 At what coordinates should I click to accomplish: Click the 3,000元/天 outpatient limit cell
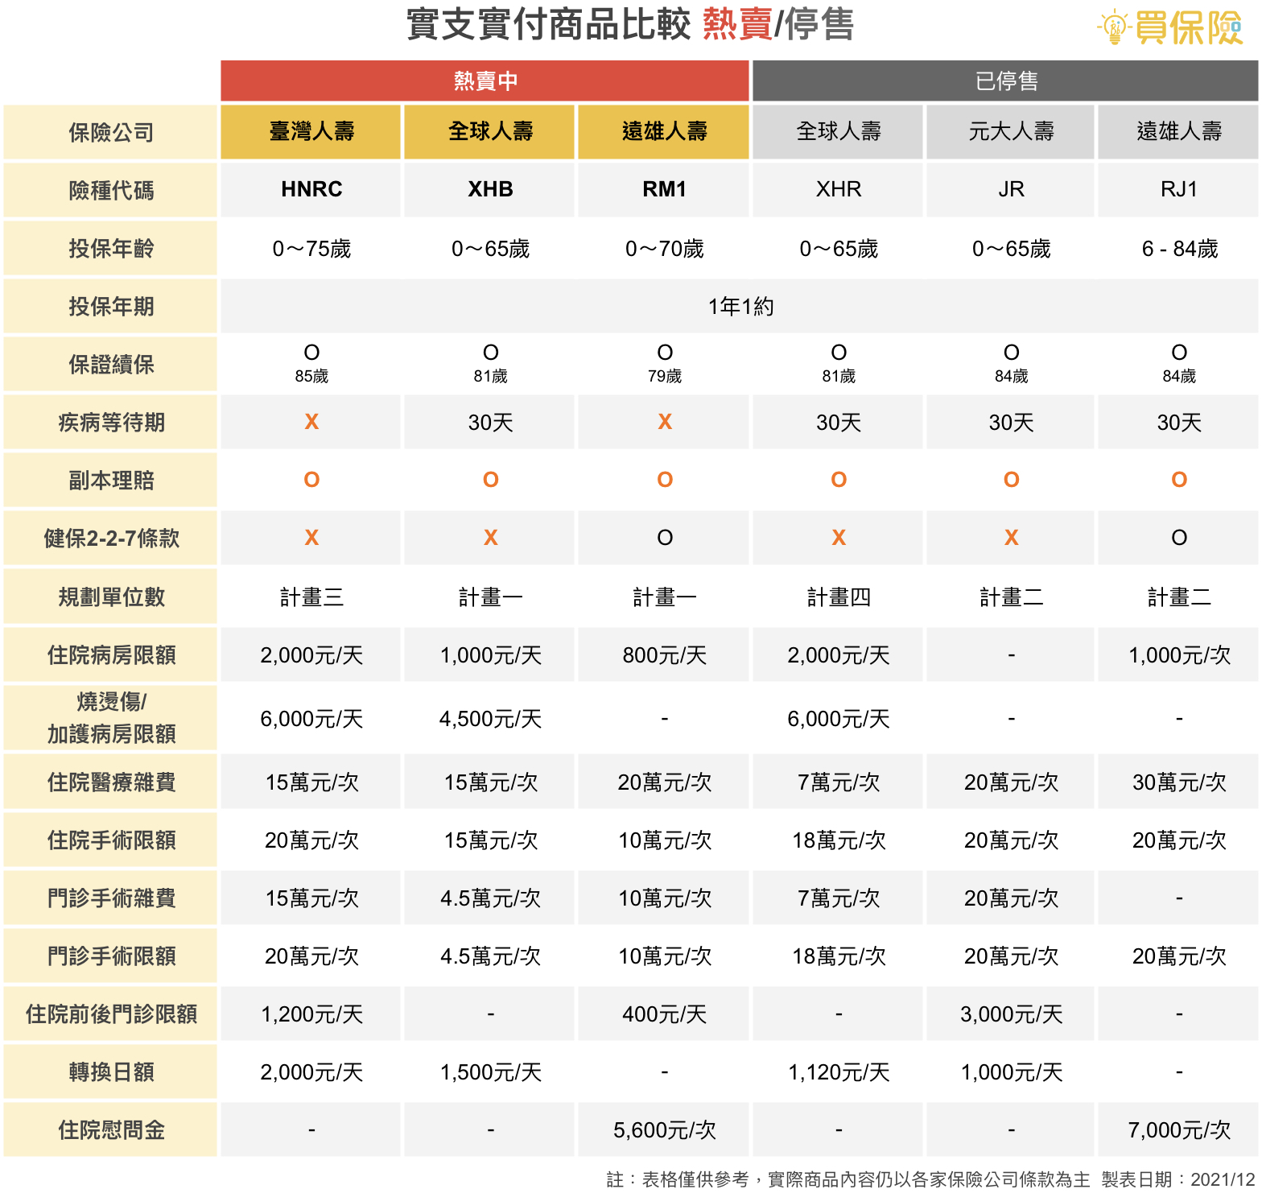(x=1011, y=1014)
